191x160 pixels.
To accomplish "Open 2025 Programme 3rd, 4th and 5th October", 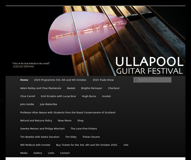I will tap(60, 80).
